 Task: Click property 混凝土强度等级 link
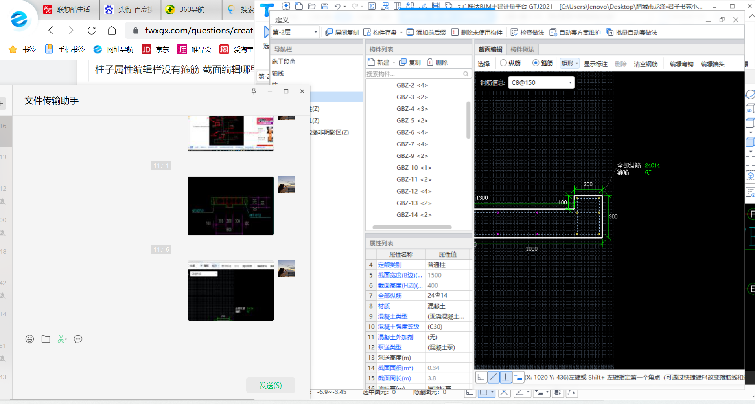click(x=398, y=327)
